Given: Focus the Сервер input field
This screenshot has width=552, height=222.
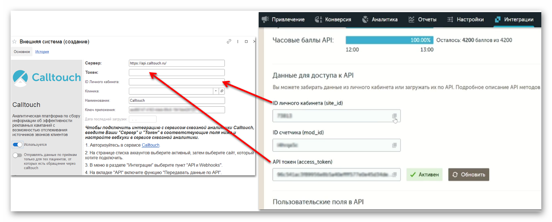Looking at the screenshot, I should click(x=177, y=63).
